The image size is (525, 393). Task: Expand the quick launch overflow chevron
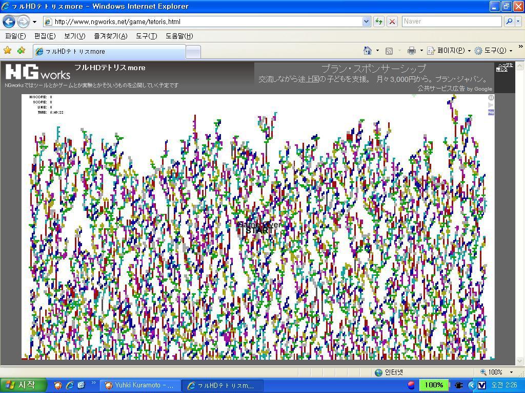coord(93,383)
